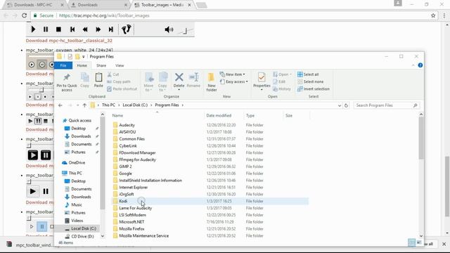
Task: Select OneDrive in navigation pane
Action: point(77,162)
